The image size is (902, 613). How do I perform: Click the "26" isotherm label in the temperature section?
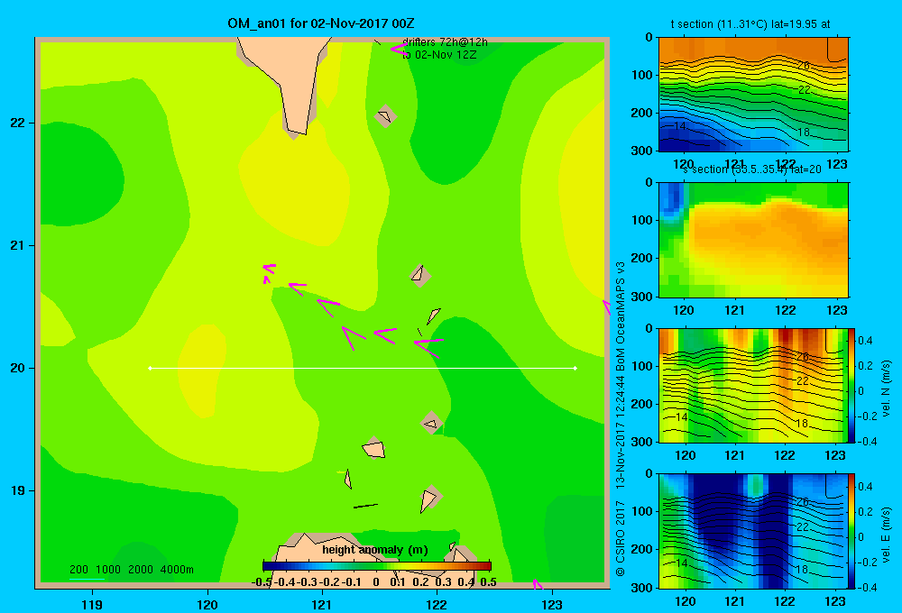tap(804, 66)
